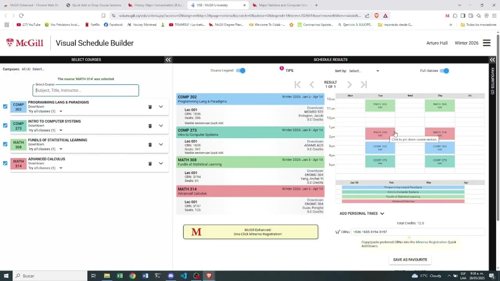Click the Select Course search field
The image size is (500, 281).
[x=86, y=90]
